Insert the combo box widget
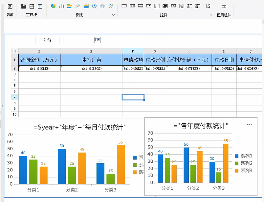This screenshot has height=202, width=264. coord(149,6)
